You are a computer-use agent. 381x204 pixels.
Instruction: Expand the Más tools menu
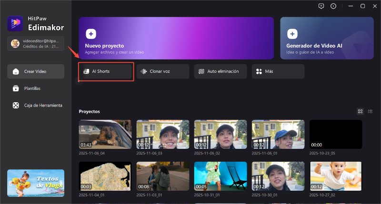pos(278,71)
